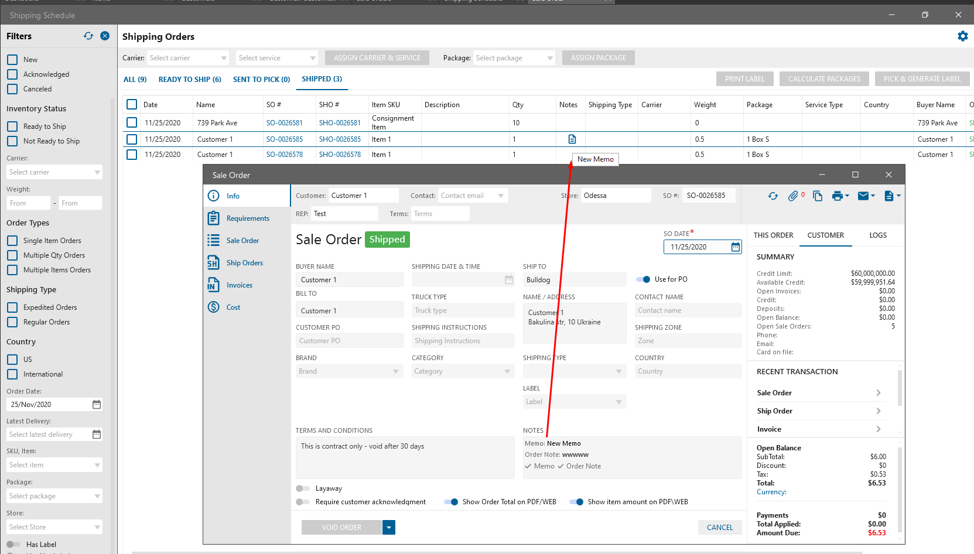Open the Sale Order document menu icon
The image size is (974, 554).
tap(889, 196)
